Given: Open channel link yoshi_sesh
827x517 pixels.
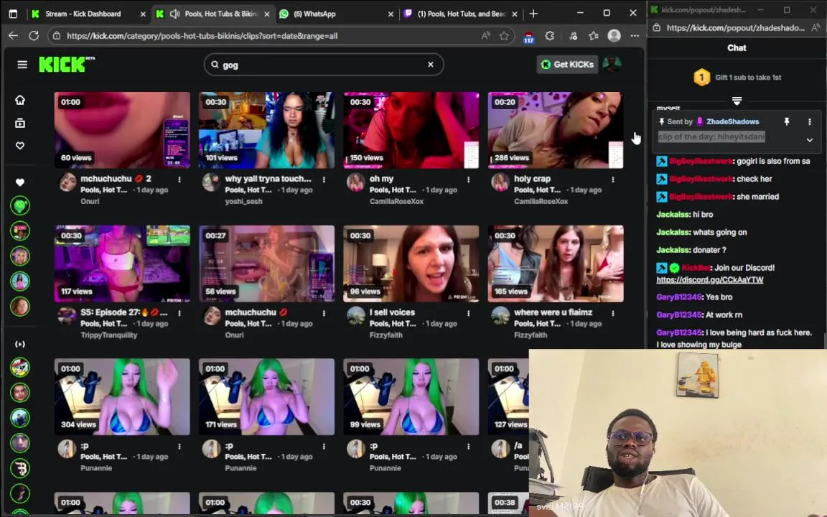Looking at the screenshot, I should tap(243, 201).
